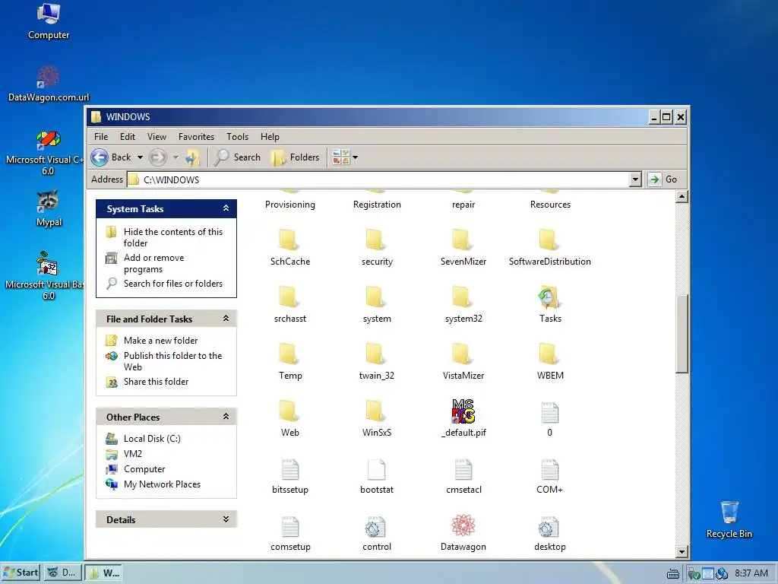Click the Up folder toolbar icon
The image size is (778, 584).
[192, 157]
